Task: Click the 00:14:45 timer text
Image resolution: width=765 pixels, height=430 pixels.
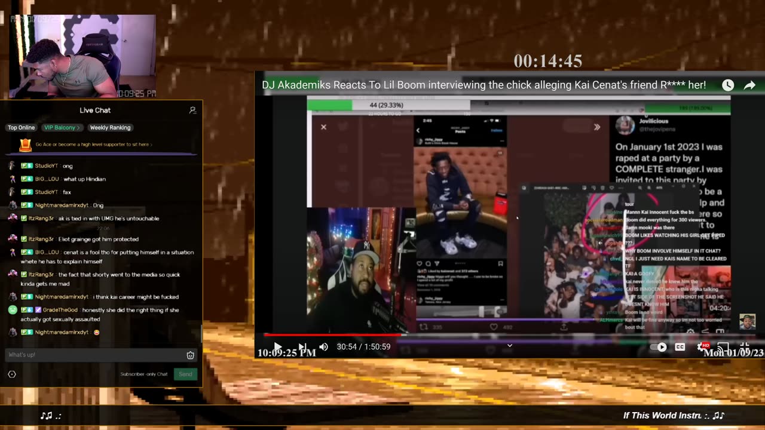Action: point(548,61)
